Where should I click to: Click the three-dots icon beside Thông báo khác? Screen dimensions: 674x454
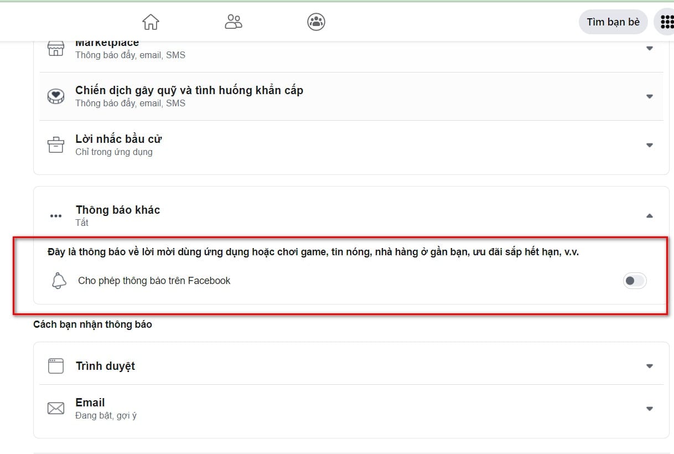point(56,216)
